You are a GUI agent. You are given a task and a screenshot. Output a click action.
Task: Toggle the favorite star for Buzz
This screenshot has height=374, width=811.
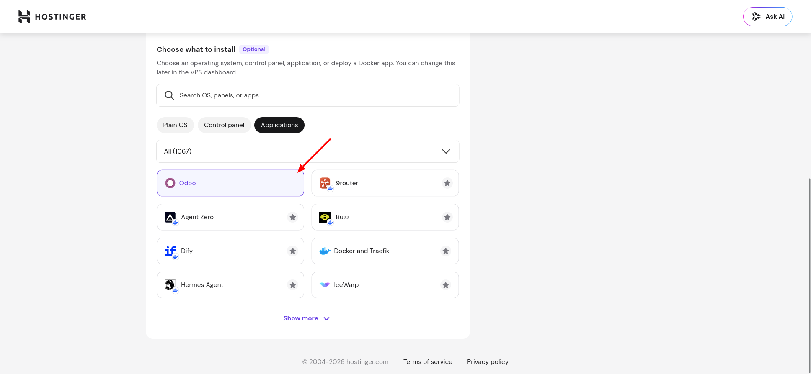447,217
